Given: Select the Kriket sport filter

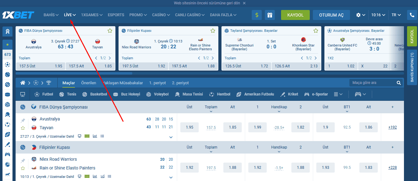Looking at the screenshot, I should click(x=289, y=94).
